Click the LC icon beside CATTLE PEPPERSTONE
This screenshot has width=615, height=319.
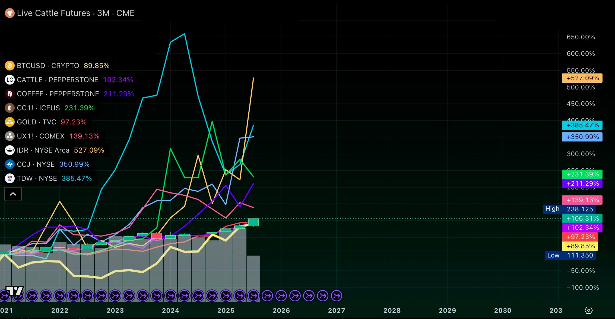pyautogui.click(x=10, y=80)
